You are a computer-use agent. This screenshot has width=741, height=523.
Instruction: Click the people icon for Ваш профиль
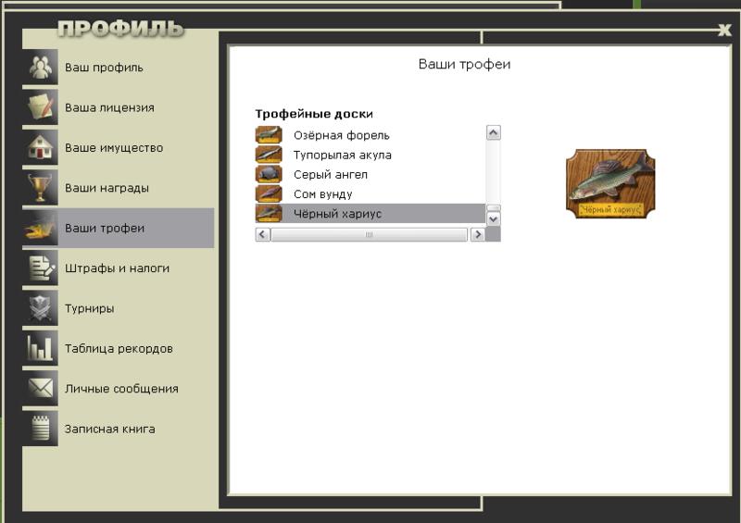[x=40, y=67]
